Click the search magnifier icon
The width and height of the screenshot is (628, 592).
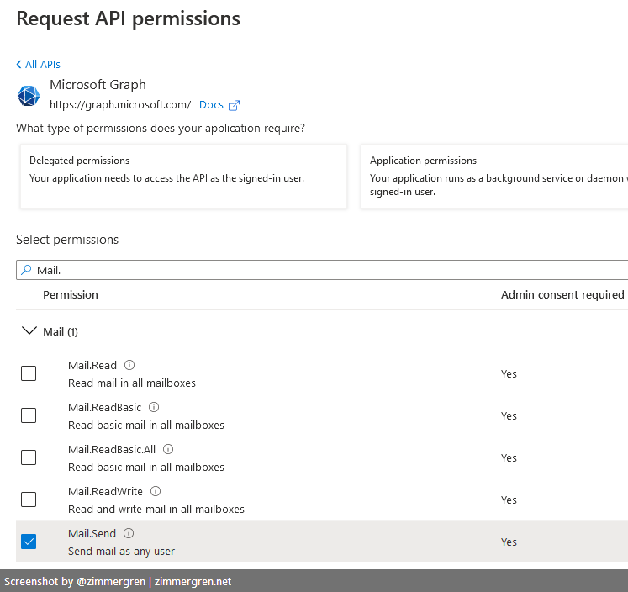coord(26,270)
